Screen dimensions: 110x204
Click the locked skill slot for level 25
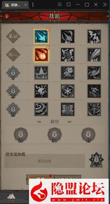(x=13, y=109)
